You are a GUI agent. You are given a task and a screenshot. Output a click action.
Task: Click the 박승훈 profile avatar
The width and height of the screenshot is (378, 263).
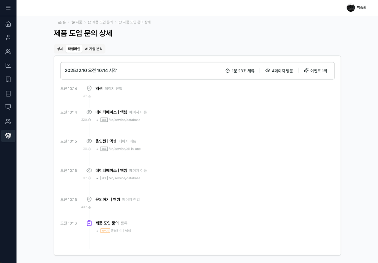pos(351,8)
